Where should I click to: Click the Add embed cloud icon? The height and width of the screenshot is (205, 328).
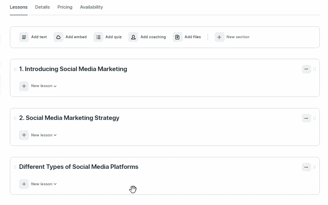(x=58, y=37)
